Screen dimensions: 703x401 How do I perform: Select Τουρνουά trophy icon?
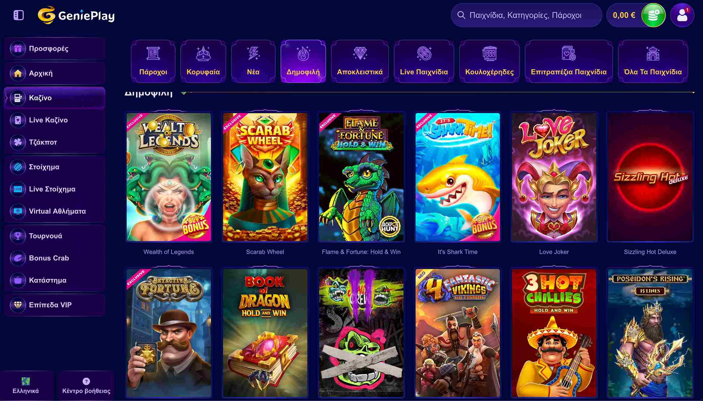click(x=18, y=236)
